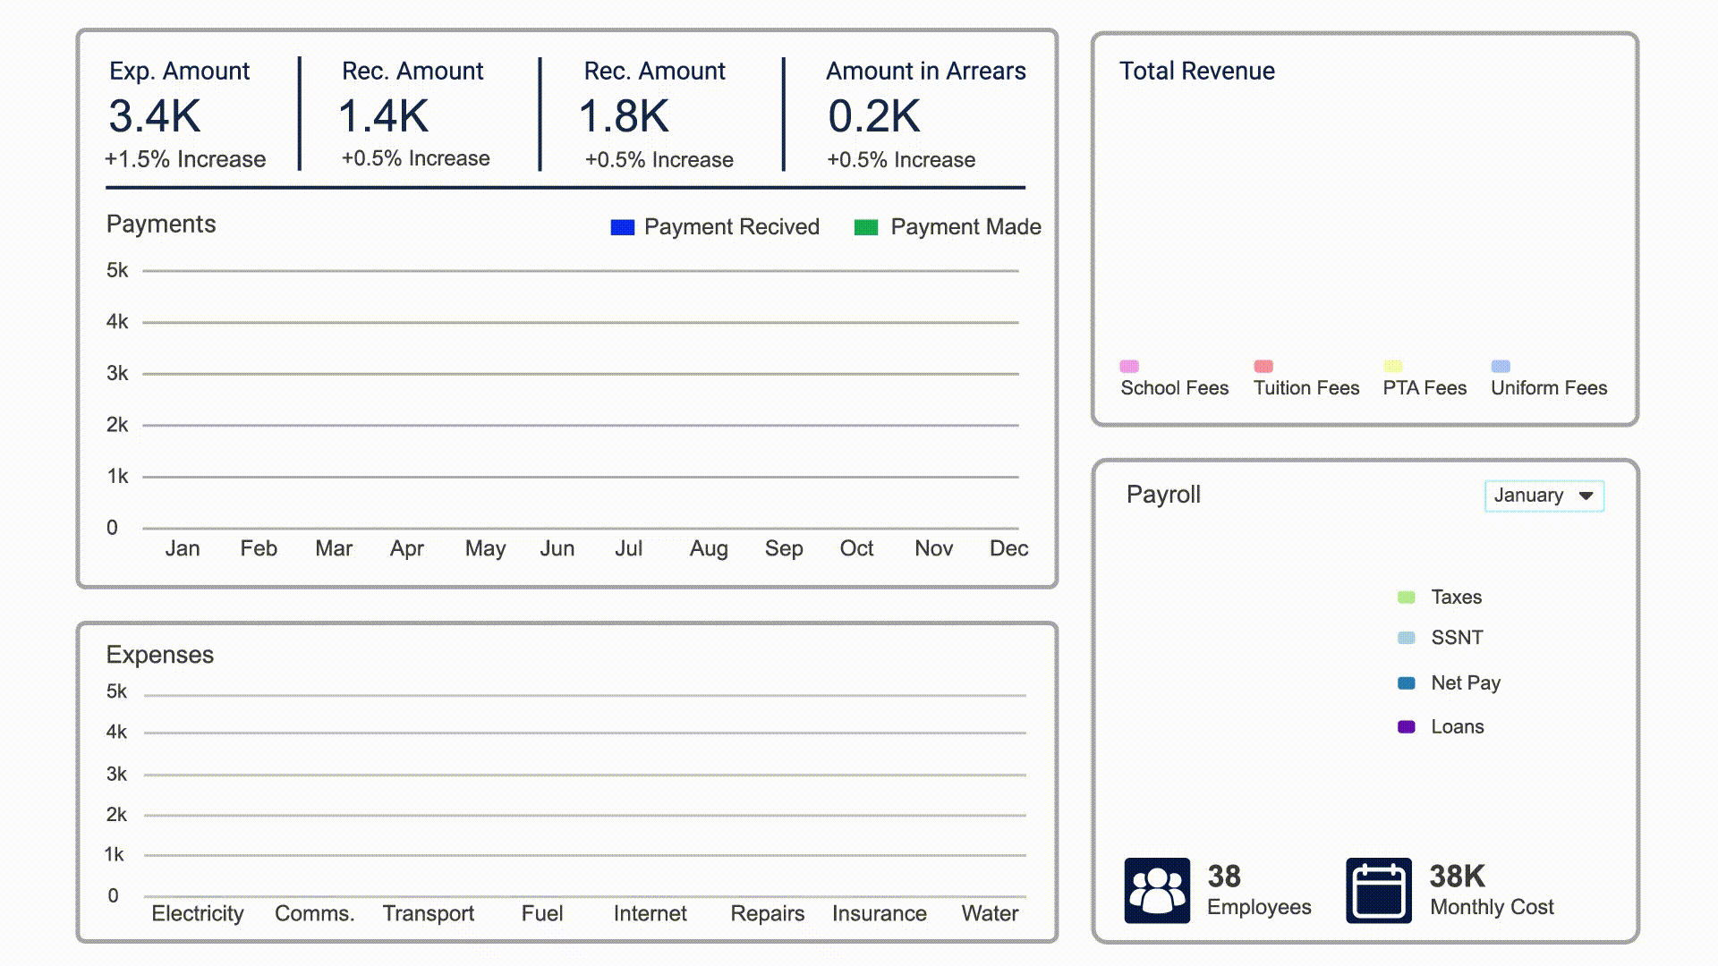
Task: Click the SSNT legend label
Action: click(x=1458, y=638)
